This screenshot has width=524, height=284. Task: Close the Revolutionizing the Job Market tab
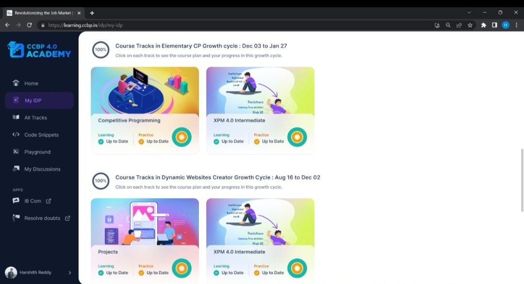pos(79,13)
